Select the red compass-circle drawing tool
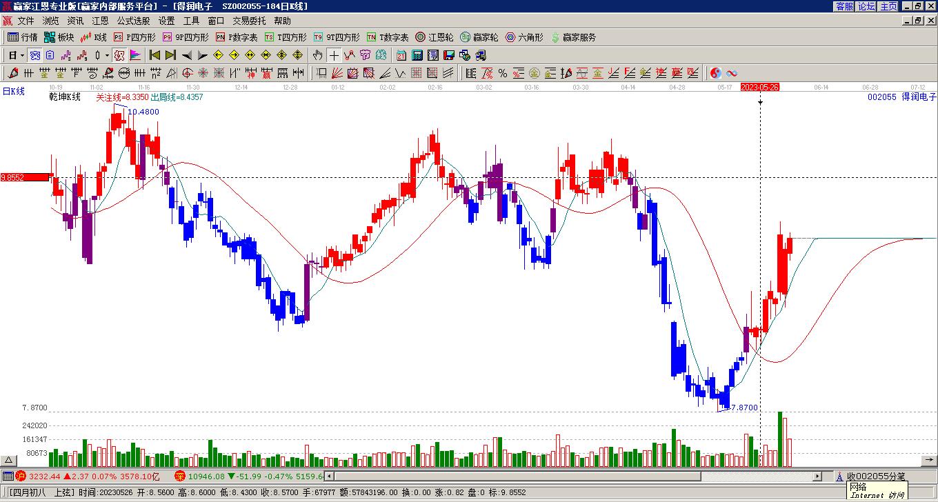 point(187,73)
